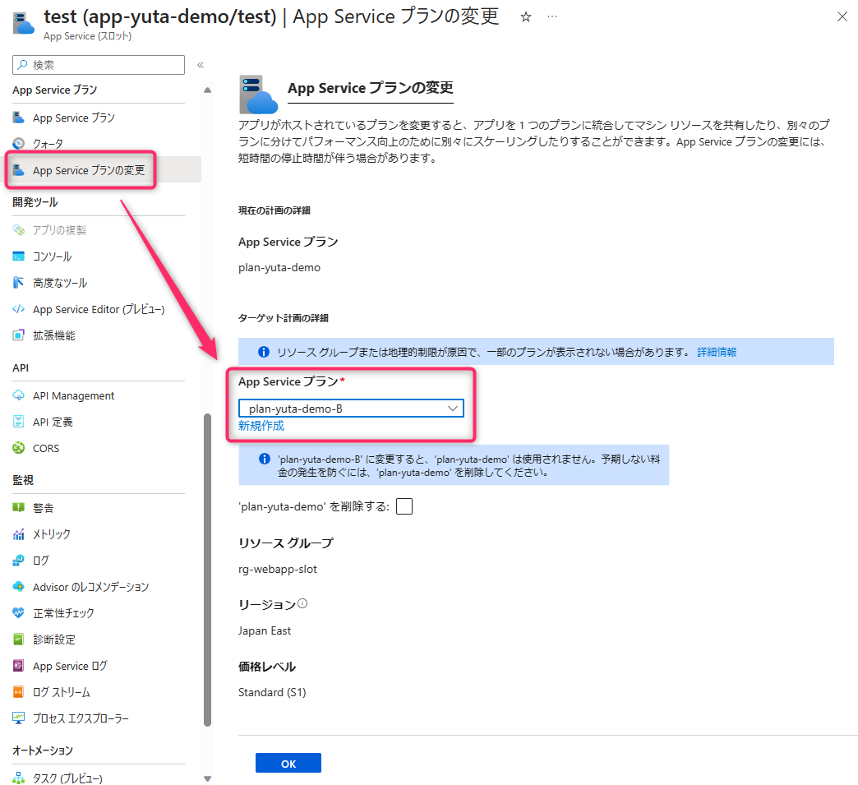Close the blade with the X button
Image resolution: width=858 pixels, height=785 pixels.
point(842,17)
